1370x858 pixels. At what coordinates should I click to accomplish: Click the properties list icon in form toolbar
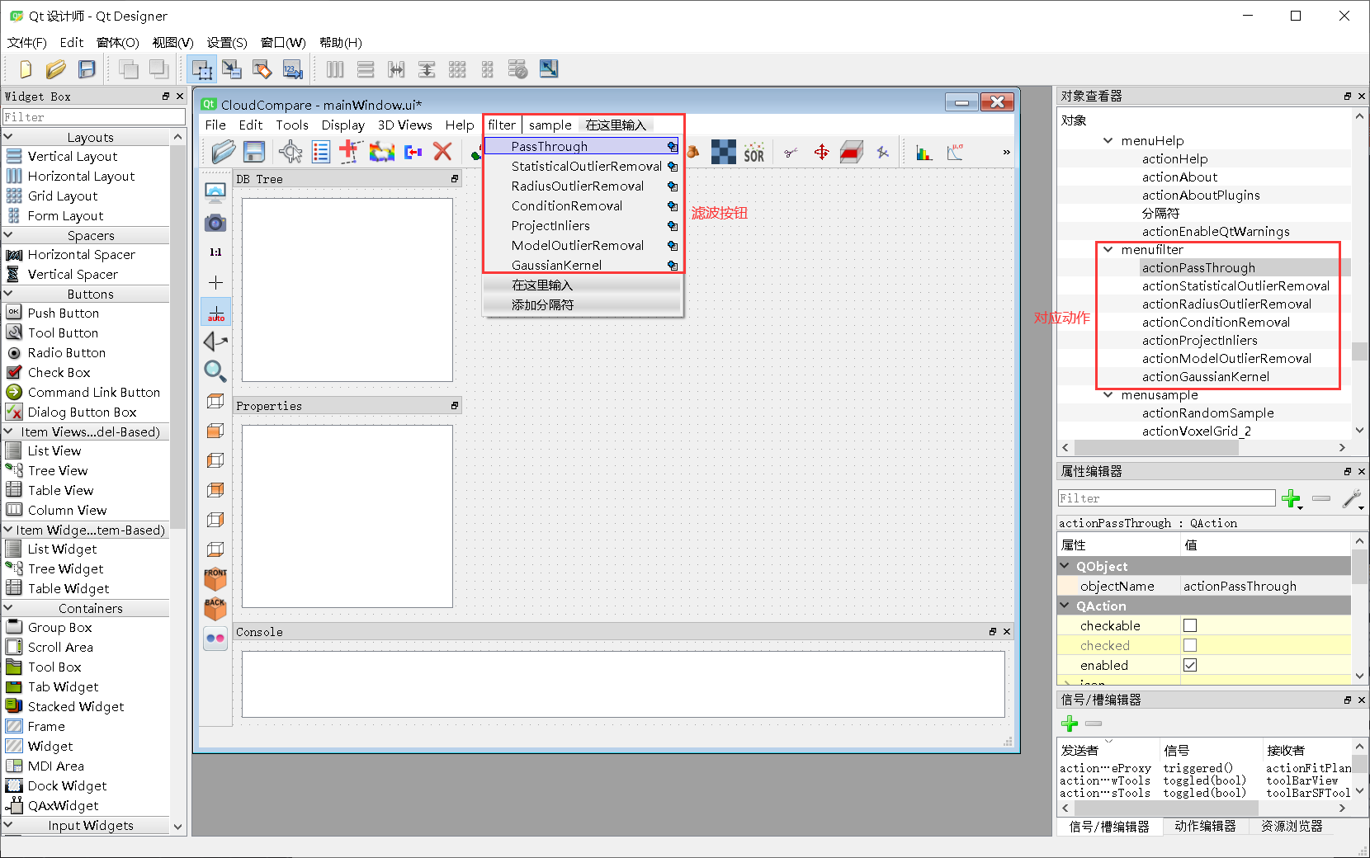(321, 152)
